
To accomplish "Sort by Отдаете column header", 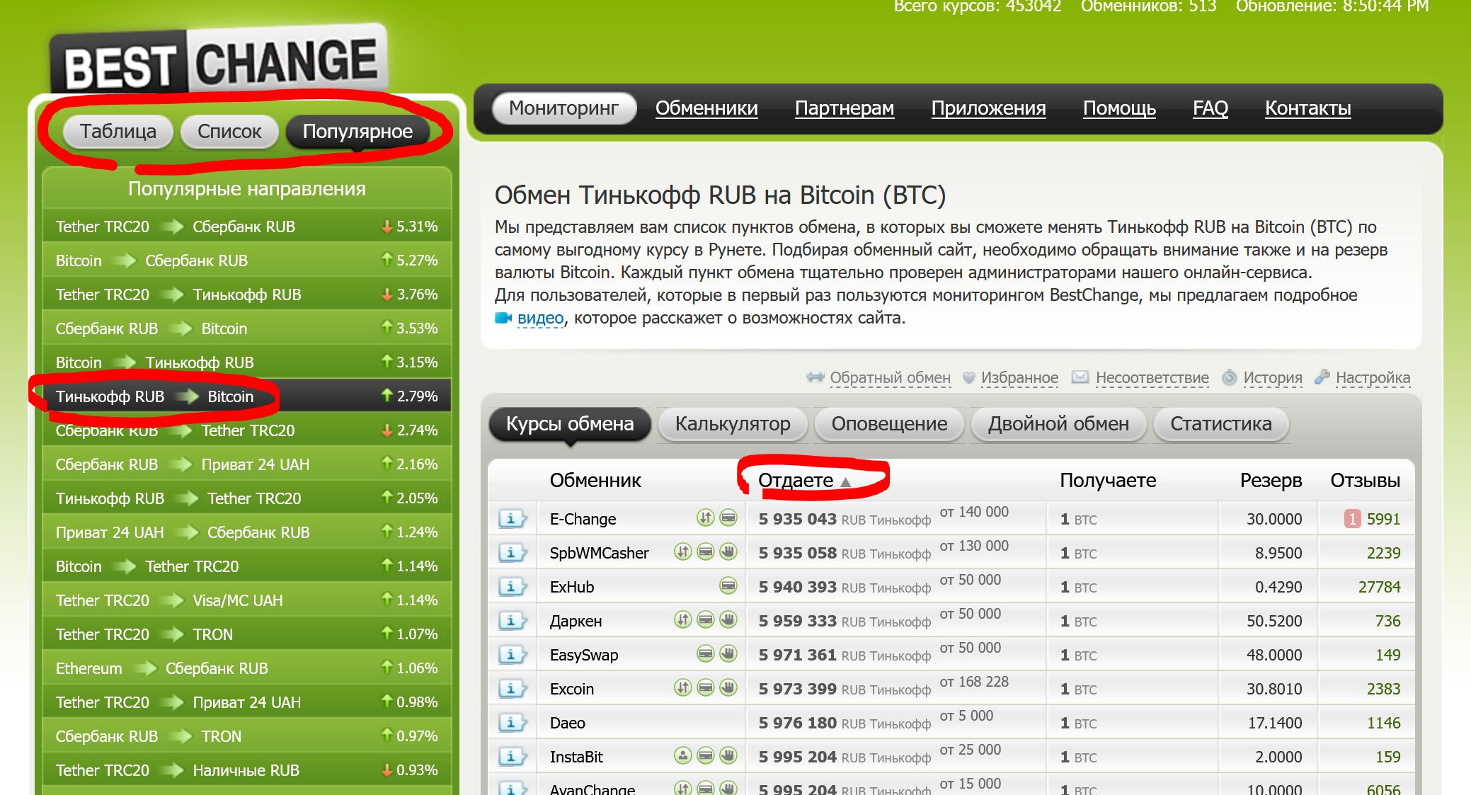I will pyautogui.click(x=796, y=481).
